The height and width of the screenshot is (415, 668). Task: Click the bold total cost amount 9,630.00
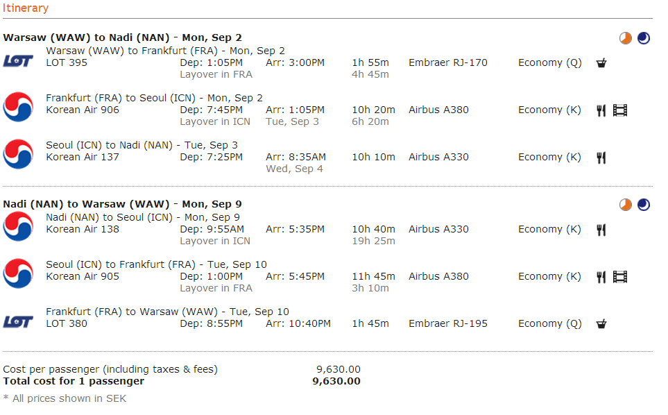coord(336,381)
